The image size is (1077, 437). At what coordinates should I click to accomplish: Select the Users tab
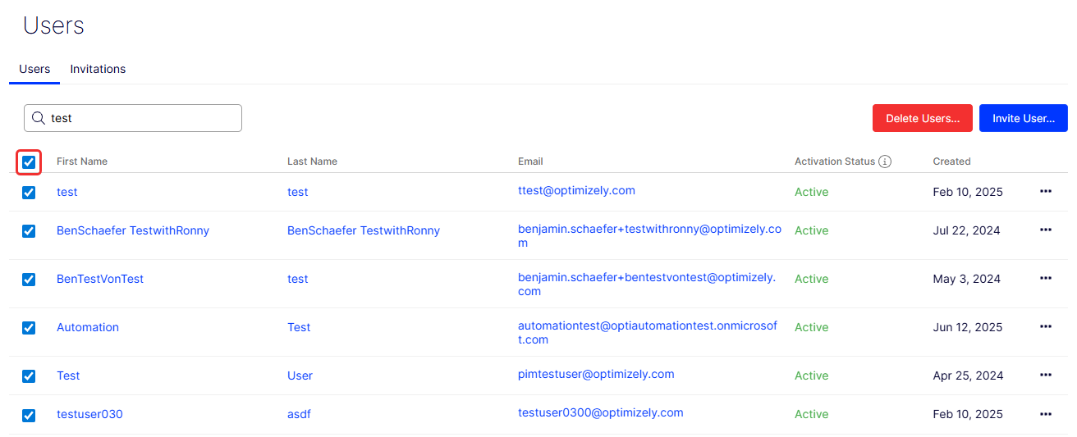pos(34,69)
